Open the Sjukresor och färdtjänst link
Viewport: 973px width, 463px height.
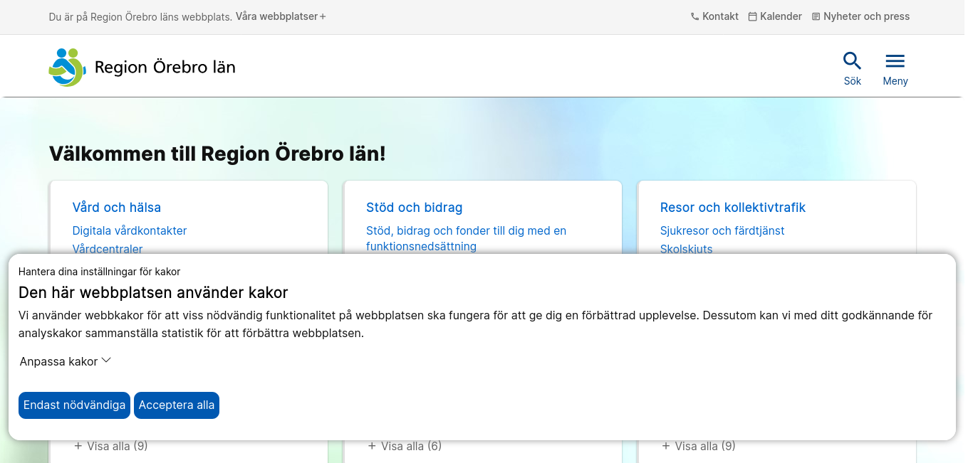722,230
